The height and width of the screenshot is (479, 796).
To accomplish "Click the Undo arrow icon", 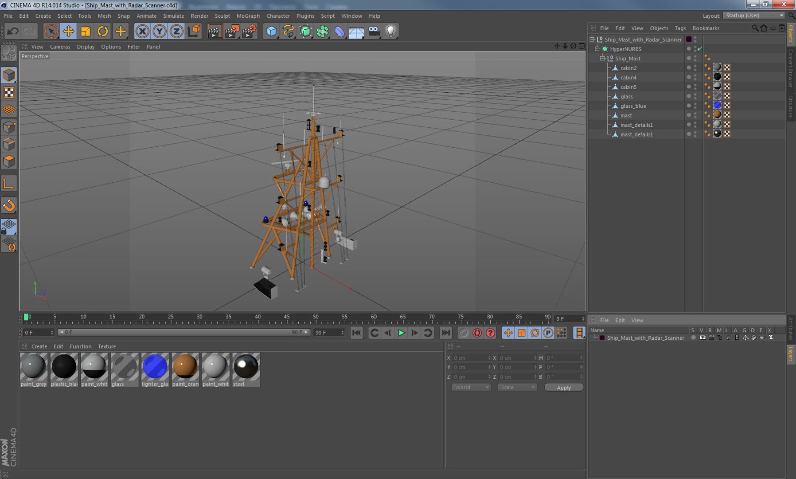I will pyautogui.click(x=13, y=31).
